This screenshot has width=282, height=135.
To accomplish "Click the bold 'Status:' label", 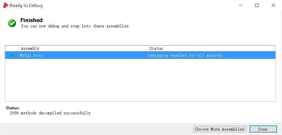I will [x=13, y=108].
